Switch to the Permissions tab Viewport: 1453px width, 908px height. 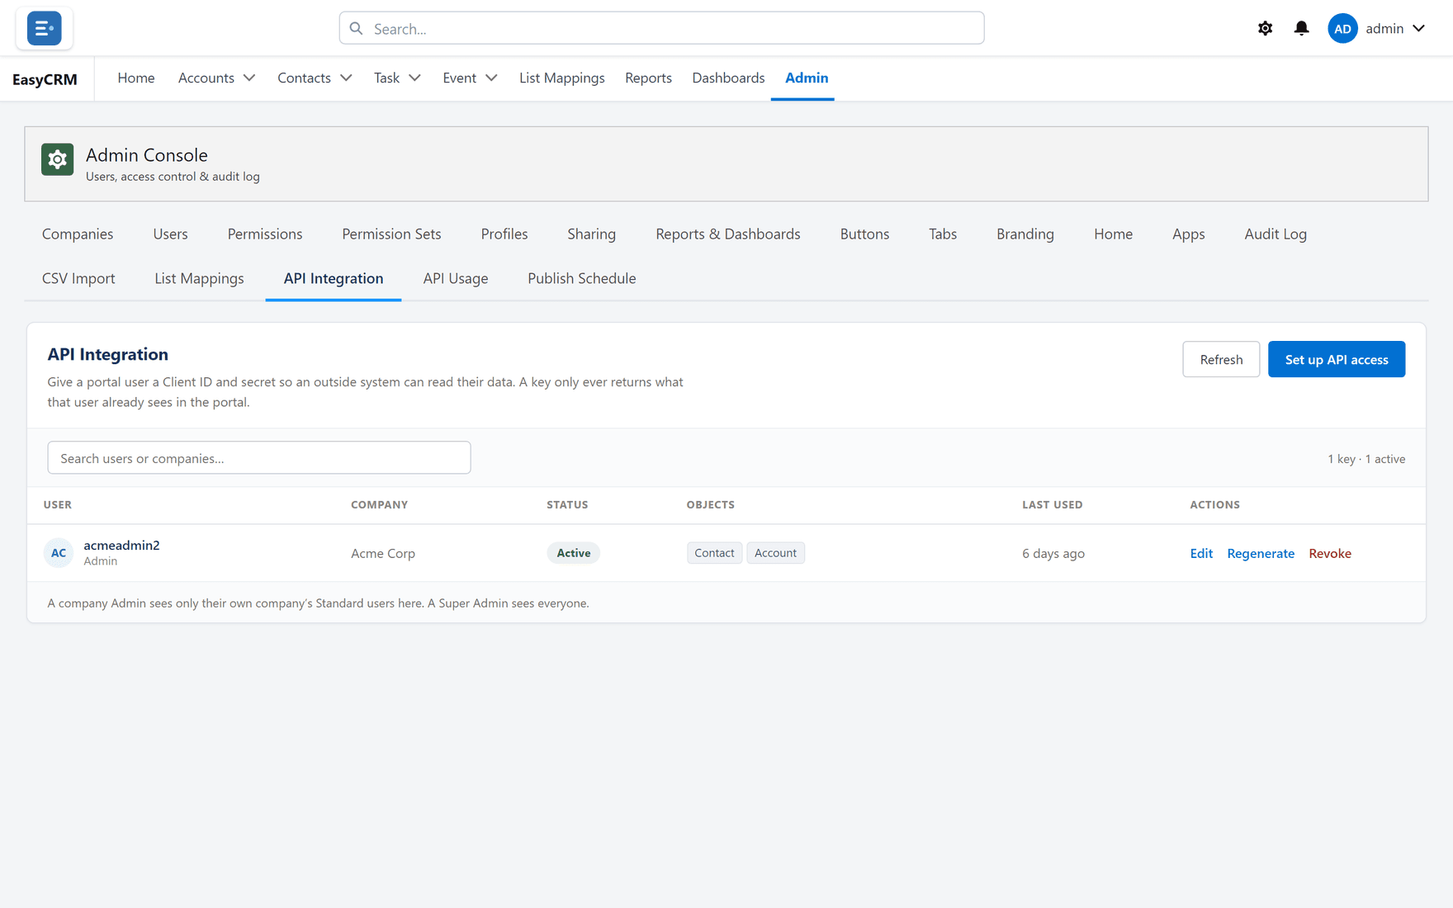click(x=264, y=234)
